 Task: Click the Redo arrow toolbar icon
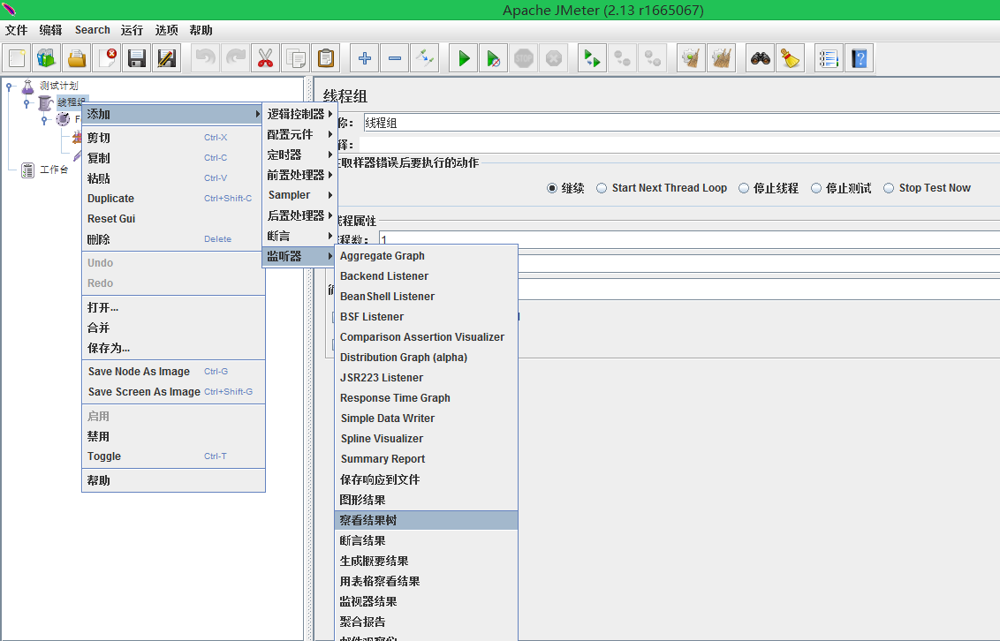[x=235, y=58]
